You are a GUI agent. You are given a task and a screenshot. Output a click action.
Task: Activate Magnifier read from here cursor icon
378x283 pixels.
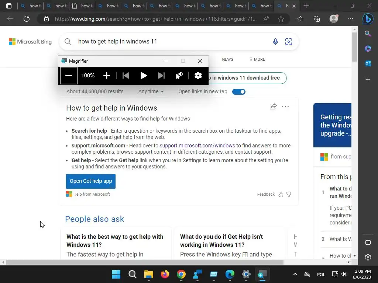[x=179, y=76]
